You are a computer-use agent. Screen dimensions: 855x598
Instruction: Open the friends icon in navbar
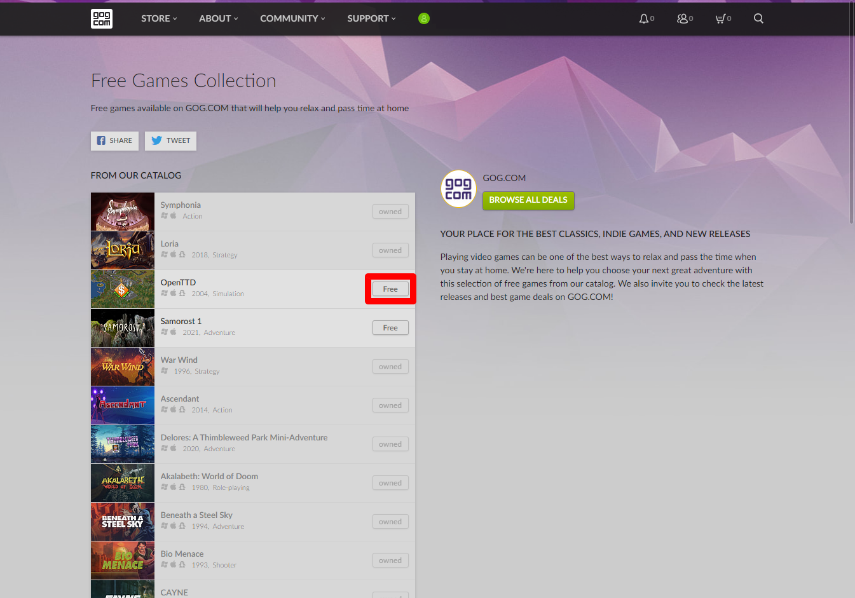(x=682, y=18)
